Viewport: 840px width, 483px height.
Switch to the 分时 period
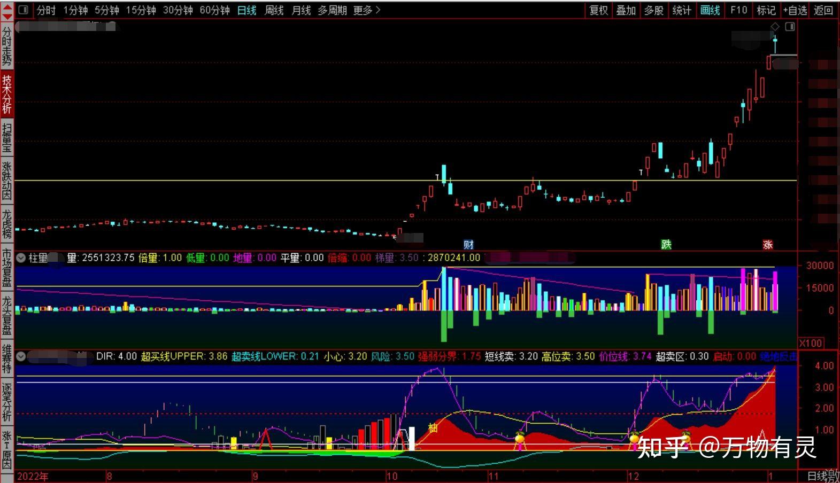(46, 10)
